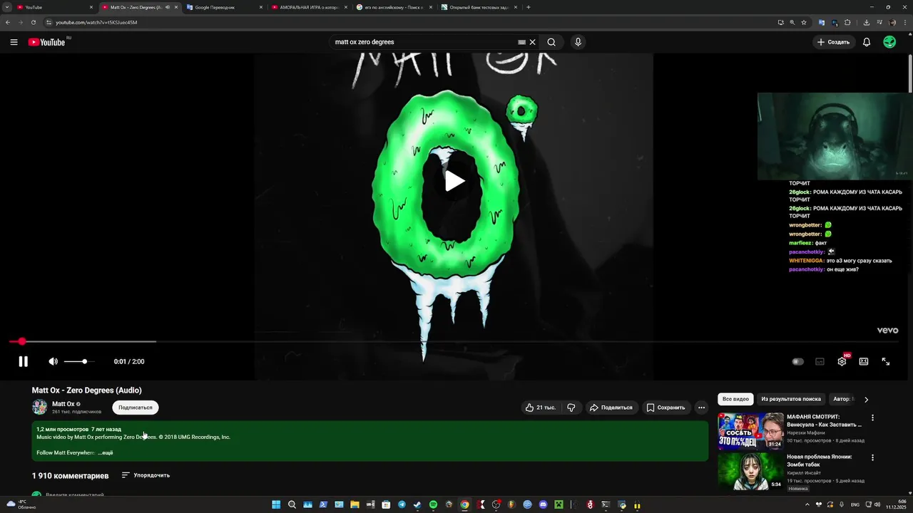
Task: Open Steam from taskbar
Action: coord(417,504)
